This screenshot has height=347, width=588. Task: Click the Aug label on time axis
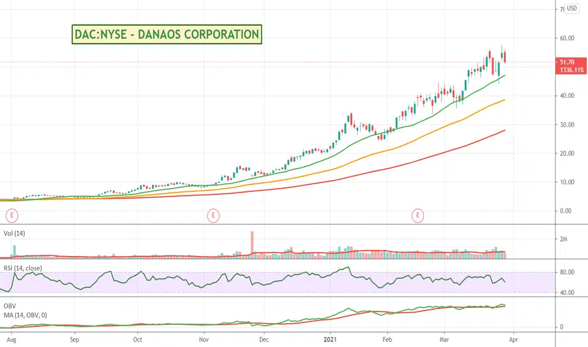[11, 339]
